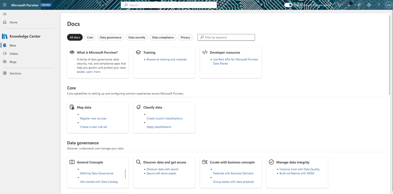This screenshot has width=393, height=194.
Task: Open Secure self-serve access link
Action: coord(161,173)
